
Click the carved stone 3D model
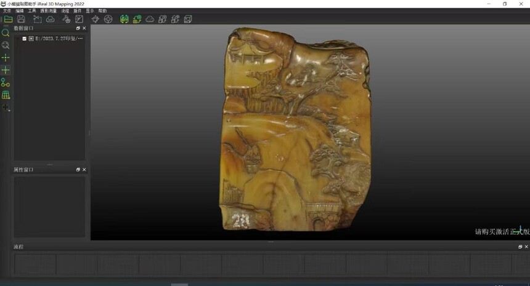coord(296,130)
